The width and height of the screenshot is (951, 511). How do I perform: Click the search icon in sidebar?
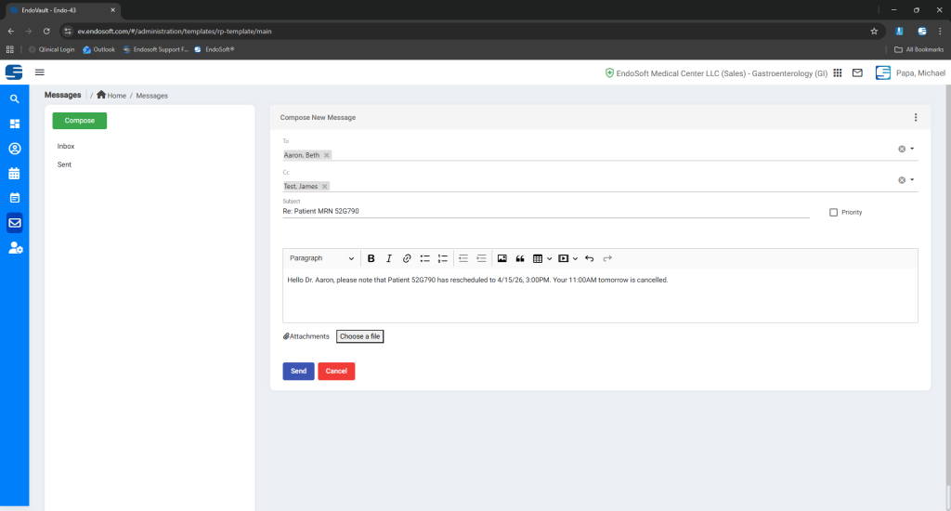14,98
